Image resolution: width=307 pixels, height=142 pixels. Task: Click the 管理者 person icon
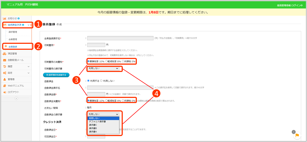tap(5, 79)
